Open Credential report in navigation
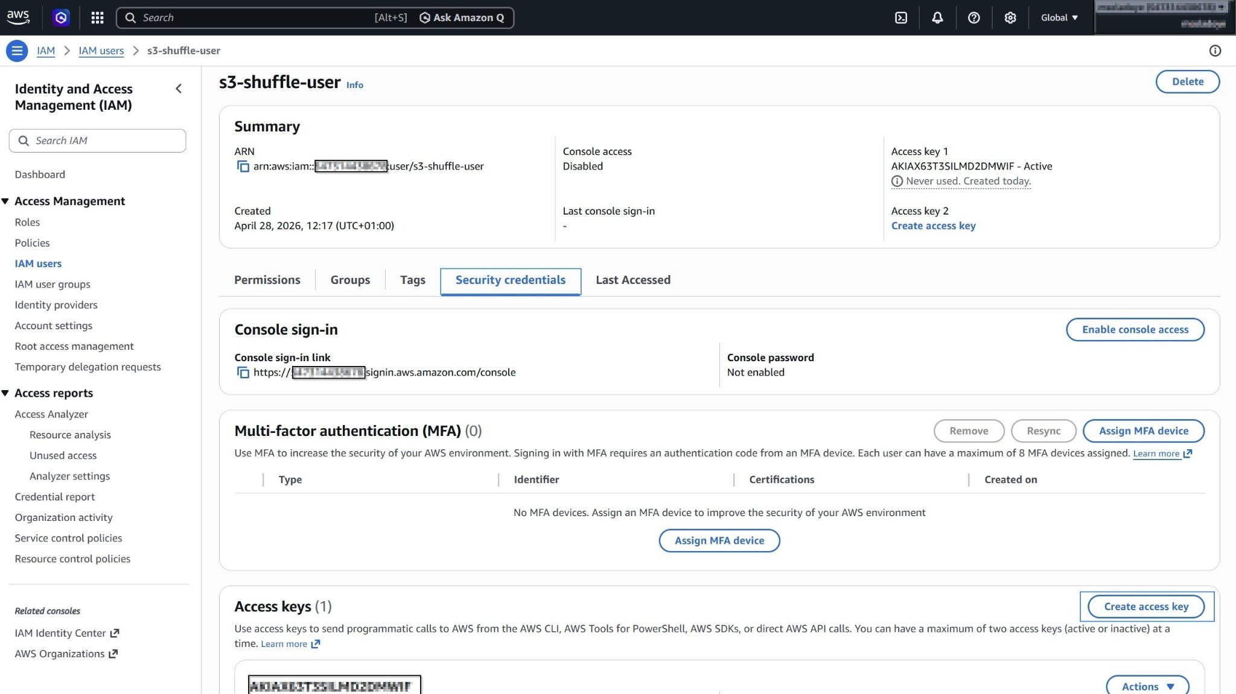This screenshot has width=1236, height=694. pos(55,497)
